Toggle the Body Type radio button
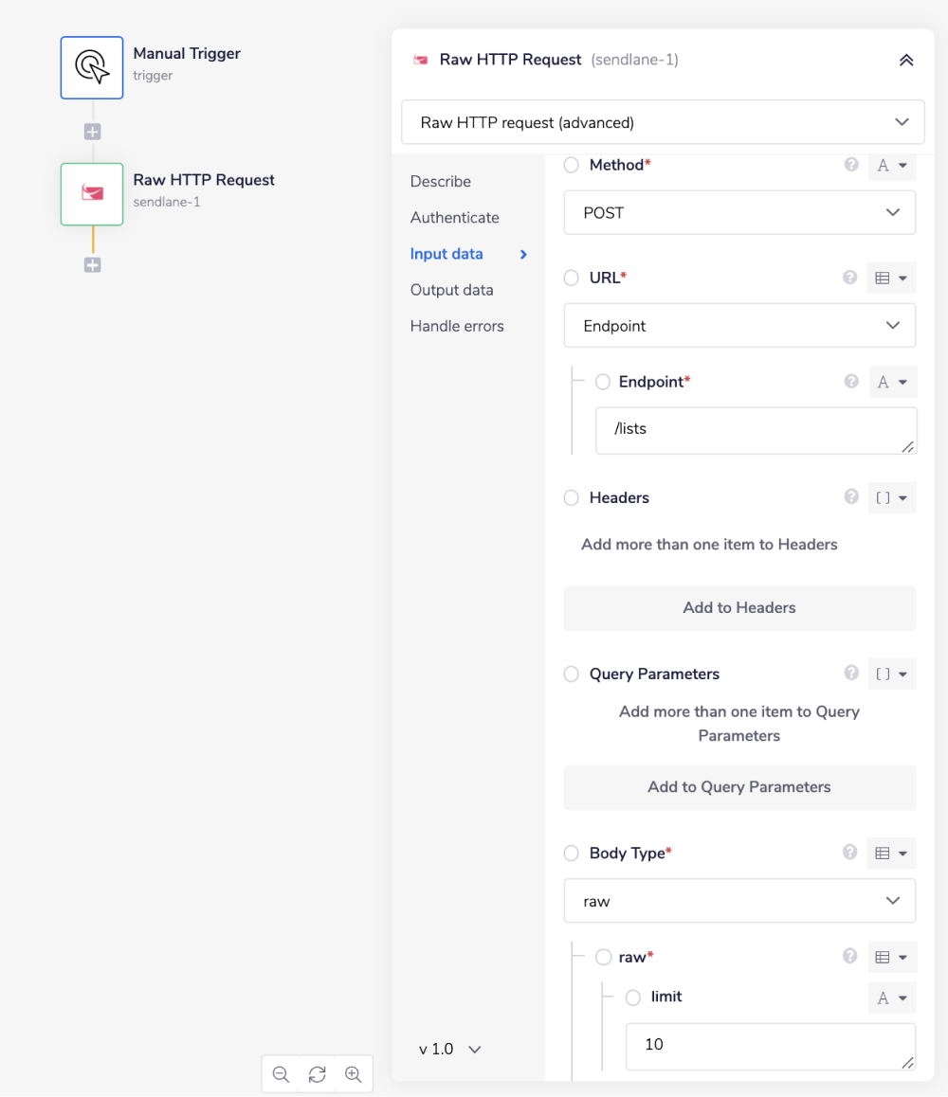Viewport: 948px width, 1097px height. point(571,854)
